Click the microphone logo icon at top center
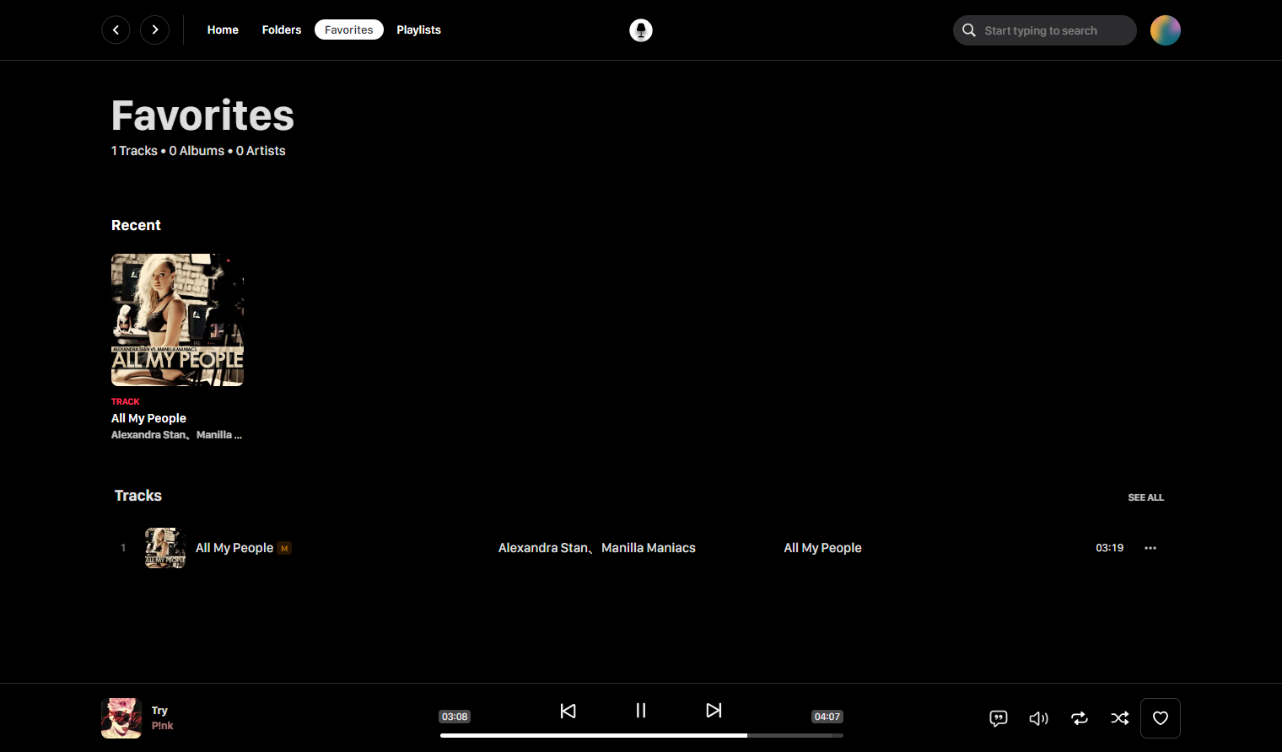This screenshot has width=1282, height=752. click(x=641, y=30)
